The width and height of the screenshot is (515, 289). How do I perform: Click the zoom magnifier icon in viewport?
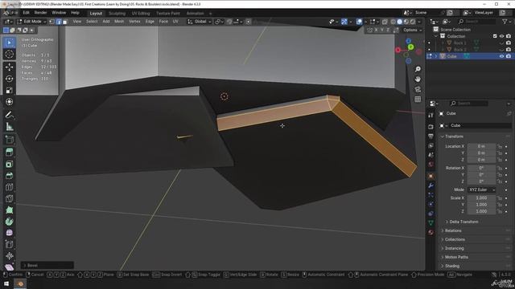[x=418, y=69]
